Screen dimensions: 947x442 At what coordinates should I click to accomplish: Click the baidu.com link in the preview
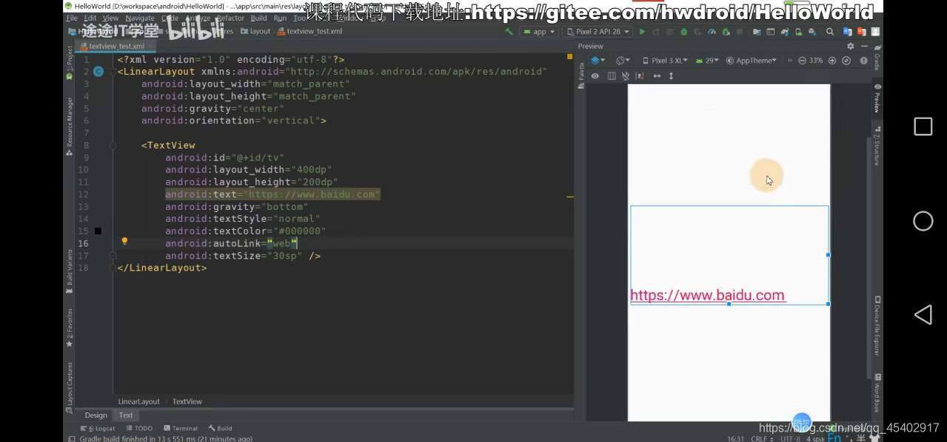707,296
